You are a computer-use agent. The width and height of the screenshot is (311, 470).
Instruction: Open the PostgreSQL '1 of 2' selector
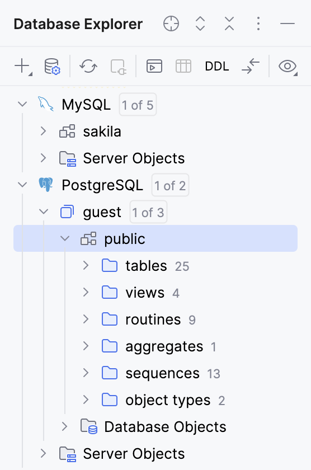coord(170,185)
